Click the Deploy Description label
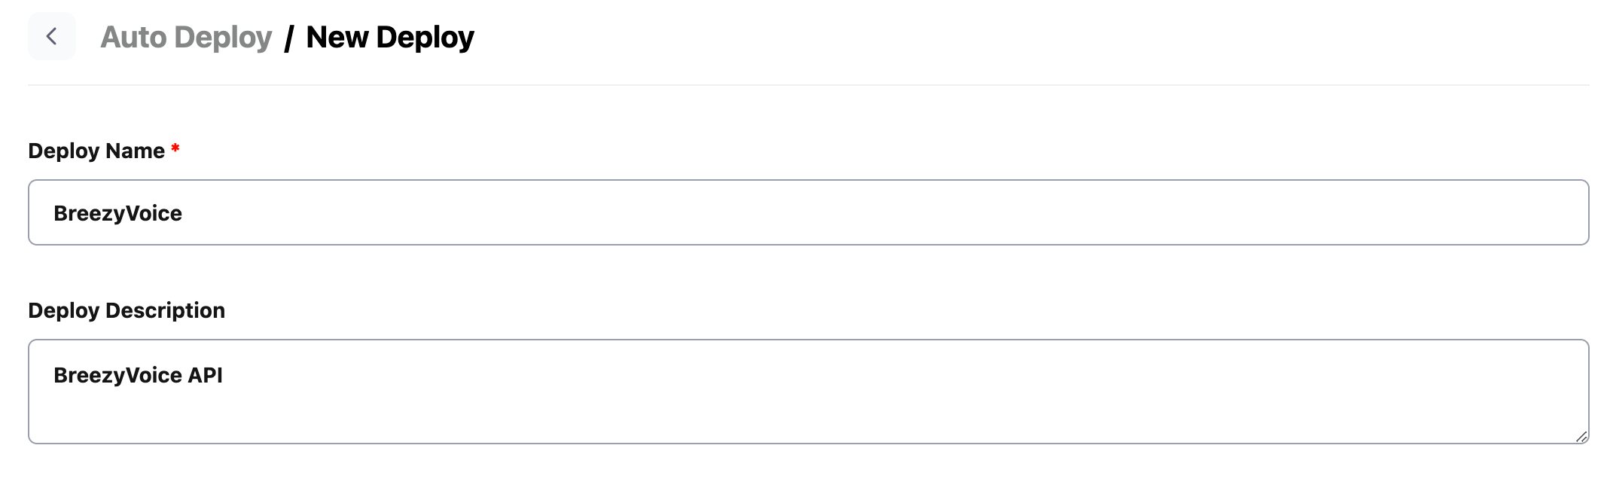 click(126, 310)
